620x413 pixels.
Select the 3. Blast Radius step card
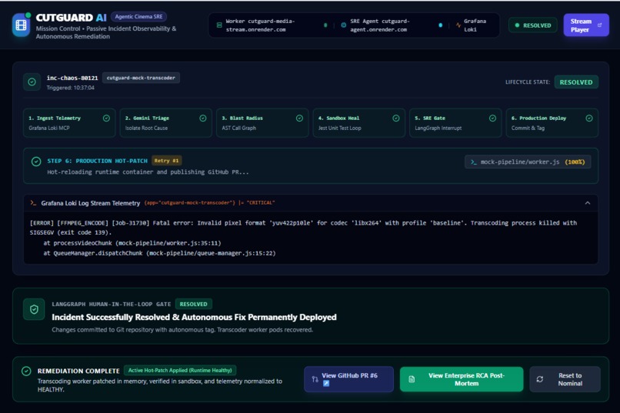pos(262,123)
